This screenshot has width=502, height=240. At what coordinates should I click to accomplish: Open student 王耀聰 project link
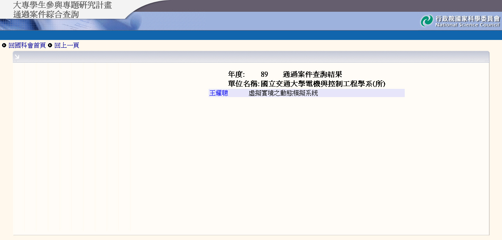coord(219,93)
